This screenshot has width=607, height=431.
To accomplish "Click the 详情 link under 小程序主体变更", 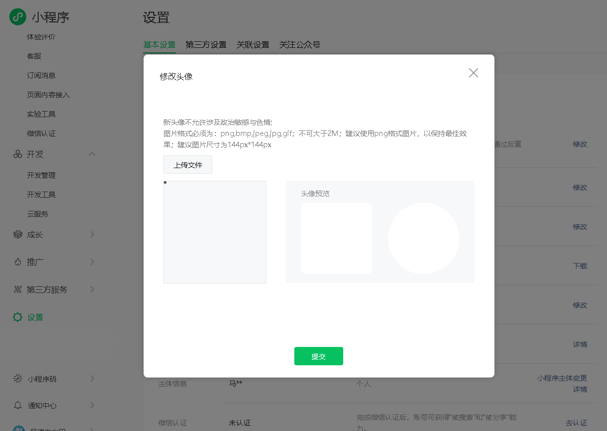I will click(580, 389).
